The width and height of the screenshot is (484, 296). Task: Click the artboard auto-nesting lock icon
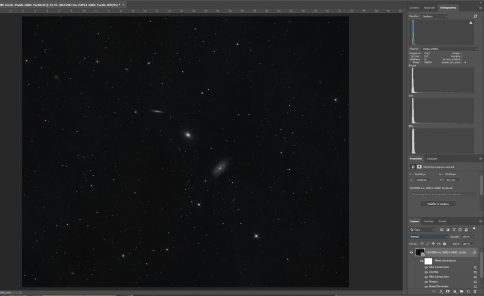point(439,243)
